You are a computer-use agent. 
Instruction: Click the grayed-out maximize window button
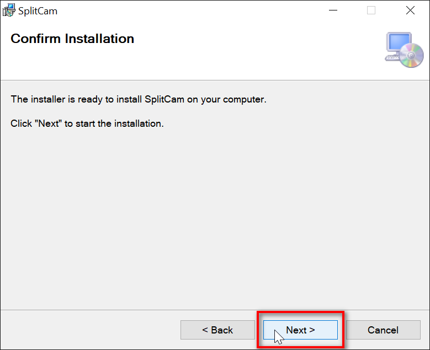(x=371, y=10)
